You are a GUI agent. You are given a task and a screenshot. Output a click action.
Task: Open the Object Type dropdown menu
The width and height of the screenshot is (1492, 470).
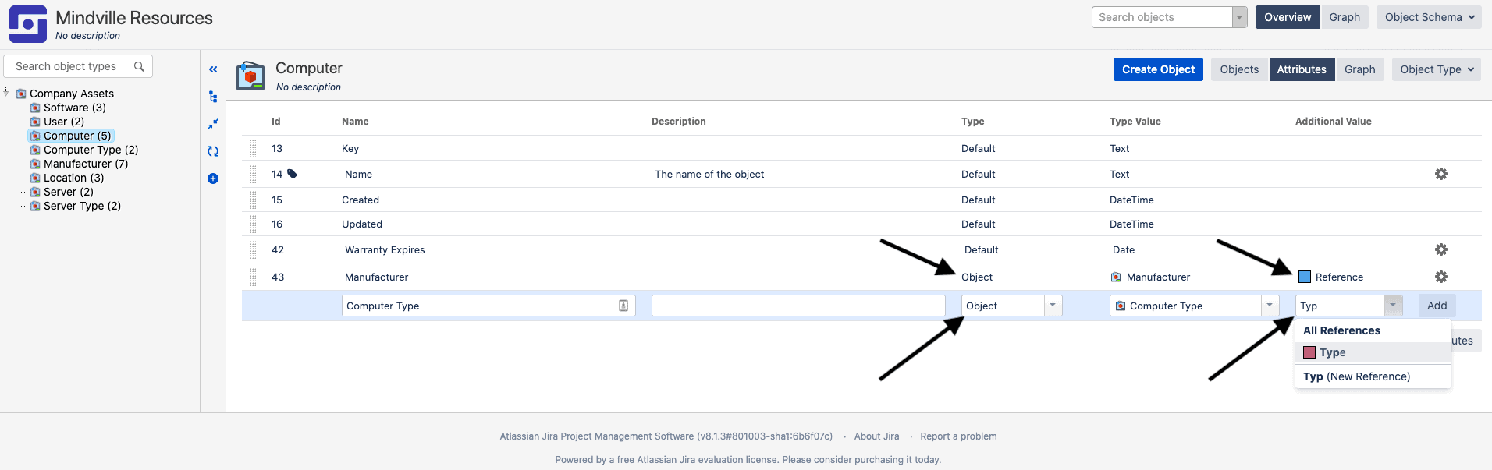click(1437, 69)
